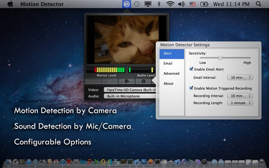Click the battery status icon

point(204,4)
